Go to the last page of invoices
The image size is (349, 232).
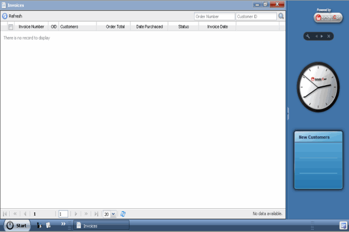click(x=96, y=214)
